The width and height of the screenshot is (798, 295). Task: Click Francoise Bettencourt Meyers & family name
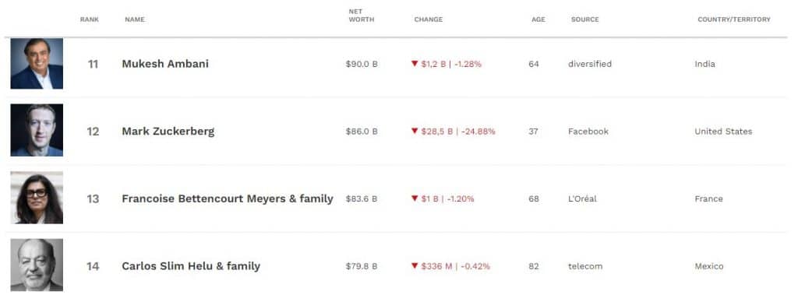[x=228, y=198]
